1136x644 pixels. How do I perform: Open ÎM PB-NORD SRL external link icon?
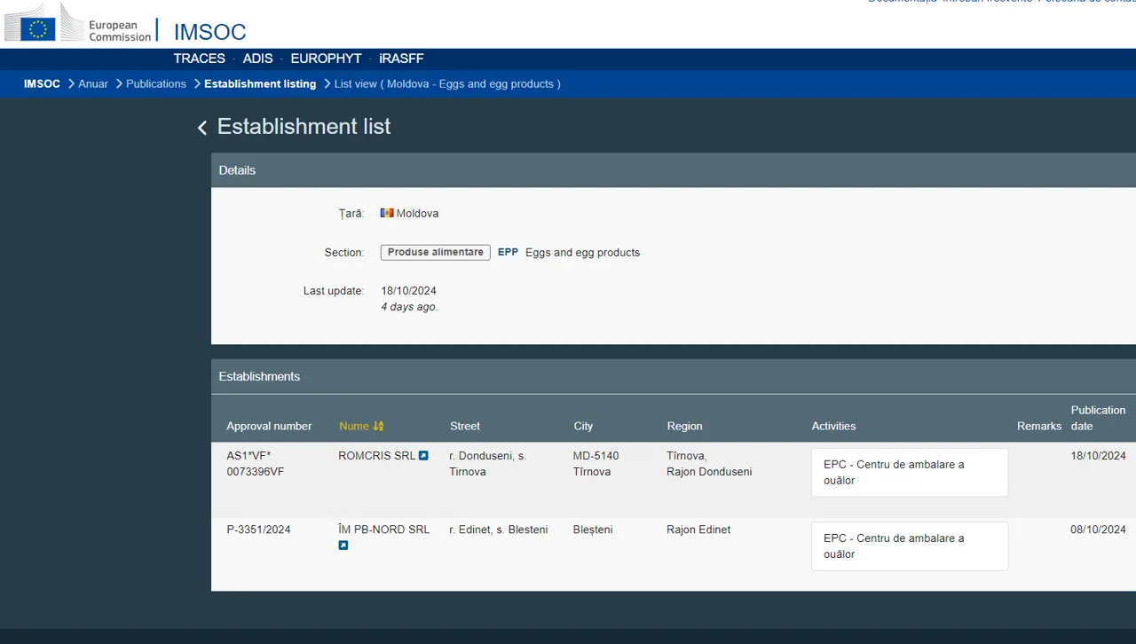[343, 546]
